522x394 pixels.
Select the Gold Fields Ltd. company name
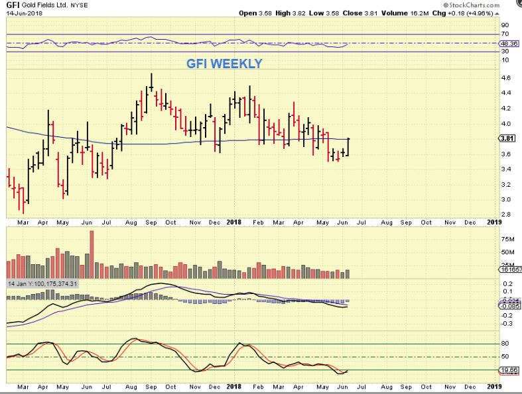45,5
